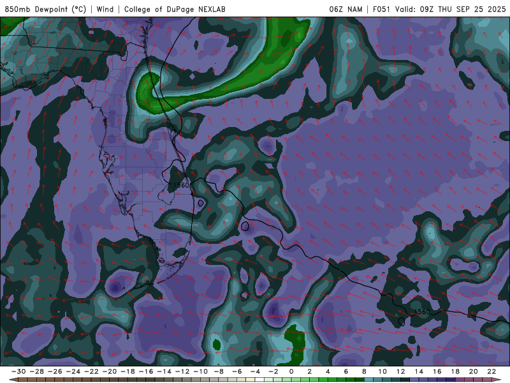The image size is (510, 383).
Task: Click the -20 value on the color scale
Action: pos(109,372)
